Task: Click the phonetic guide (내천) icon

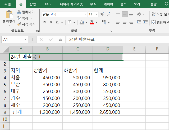Action: (104, 22)
